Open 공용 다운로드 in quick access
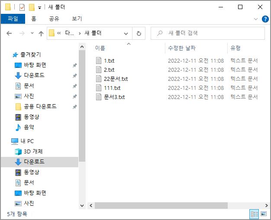 [x=40, y=106]
